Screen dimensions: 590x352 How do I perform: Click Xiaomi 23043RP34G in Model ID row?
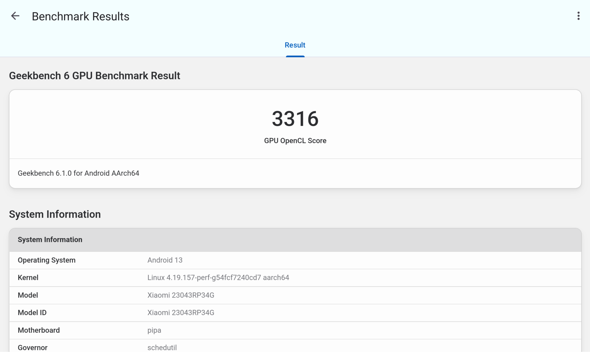coord(181,313)
